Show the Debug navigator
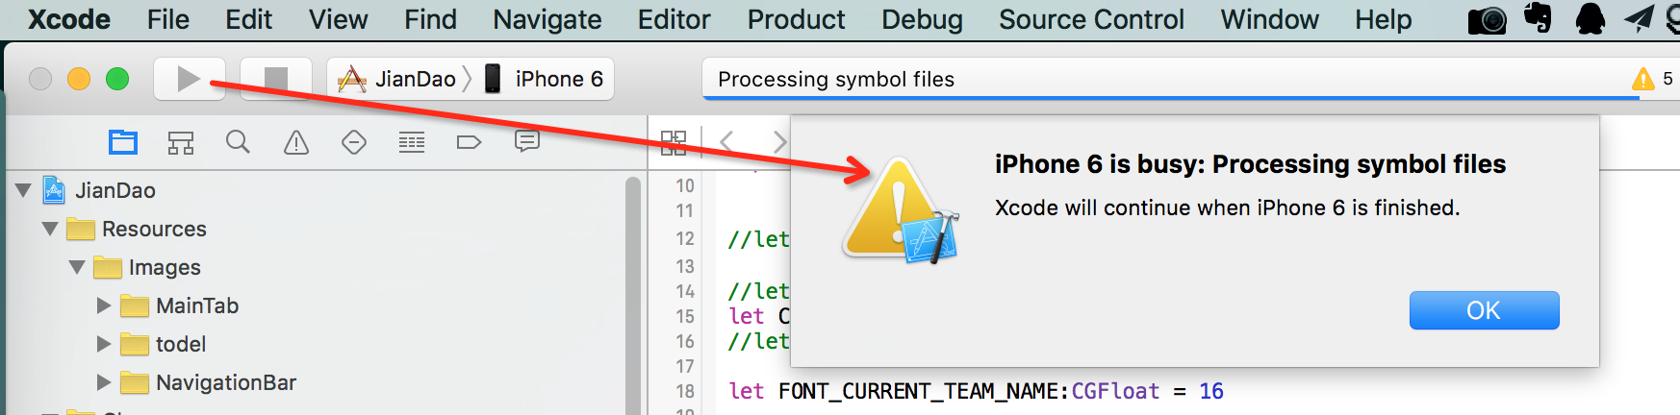This screenshot has width=1680, height=415. click(x=412, y=143)
